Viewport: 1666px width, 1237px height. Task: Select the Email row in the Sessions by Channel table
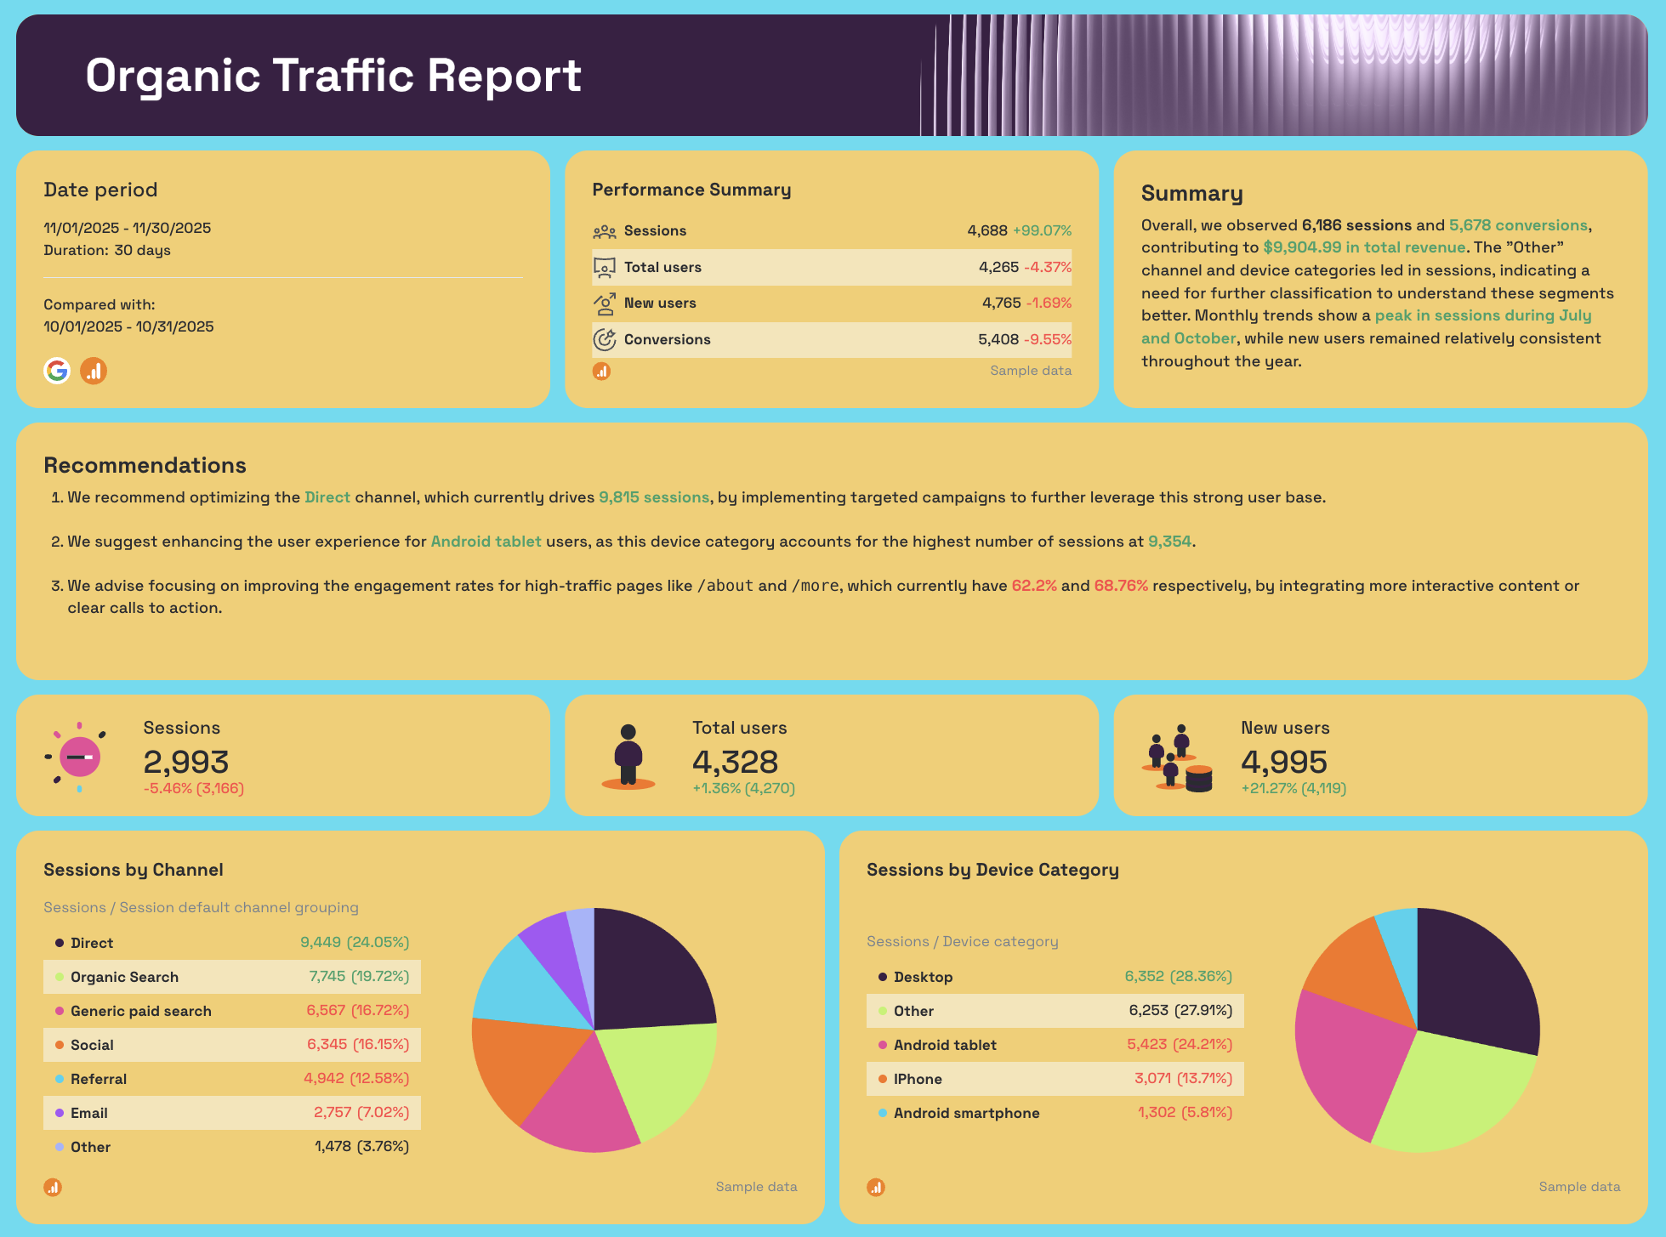point(230,1113)
